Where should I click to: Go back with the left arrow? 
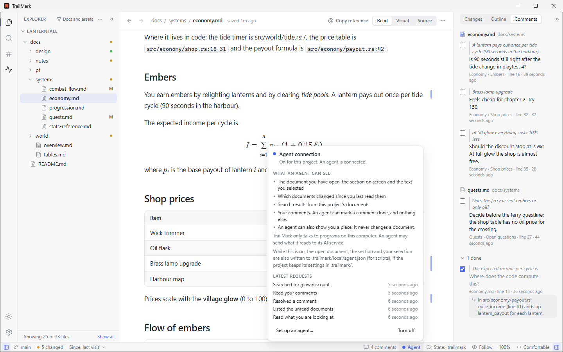(x=129, y=21)
